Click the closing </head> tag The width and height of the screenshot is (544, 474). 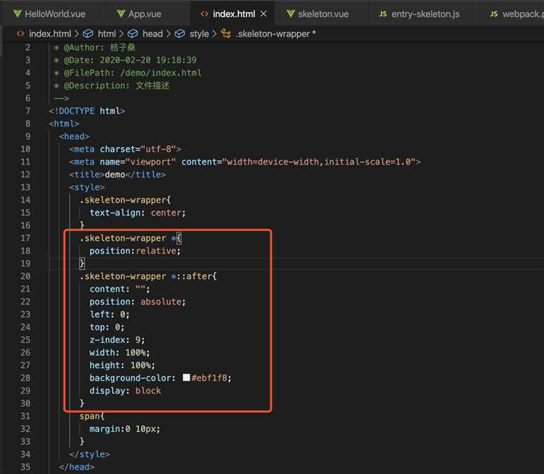77,467
